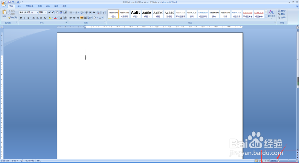Open font dialog launcher
The width and height of the screenshot is (299, 163).
point(66,23)
